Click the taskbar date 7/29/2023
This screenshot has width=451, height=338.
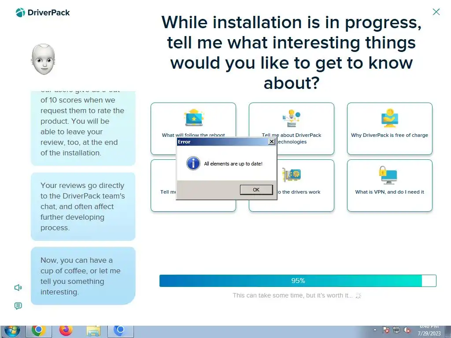point(429,334)
